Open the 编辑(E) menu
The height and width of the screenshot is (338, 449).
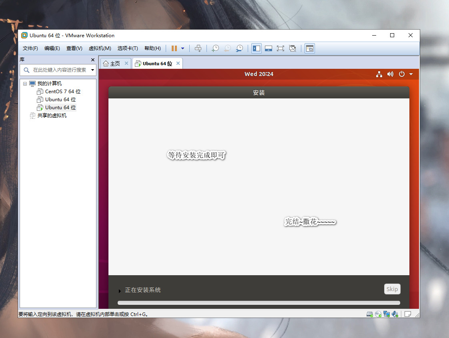(52, 48)
